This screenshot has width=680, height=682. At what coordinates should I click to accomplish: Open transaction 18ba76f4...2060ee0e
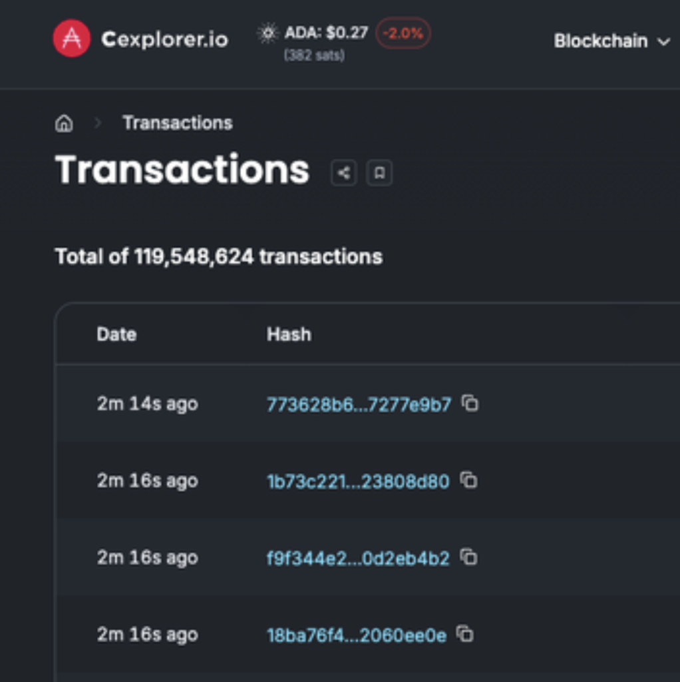point(356,635)
